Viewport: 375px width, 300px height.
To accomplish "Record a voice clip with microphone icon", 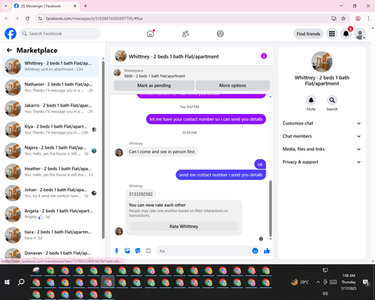I will click(x=116, y=250).
